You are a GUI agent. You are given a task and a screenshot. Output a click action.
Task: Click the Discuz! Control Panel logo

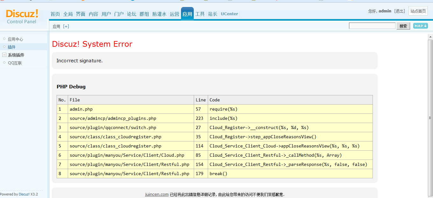(22, 17)
